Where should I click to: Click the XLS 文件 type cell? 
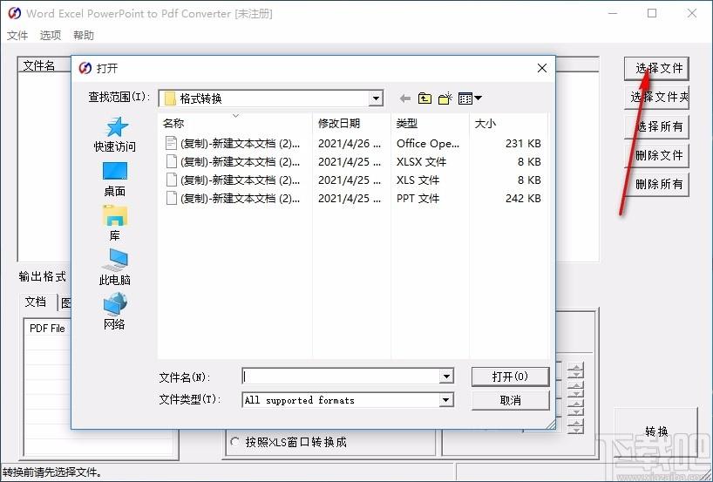coord(418,180)
